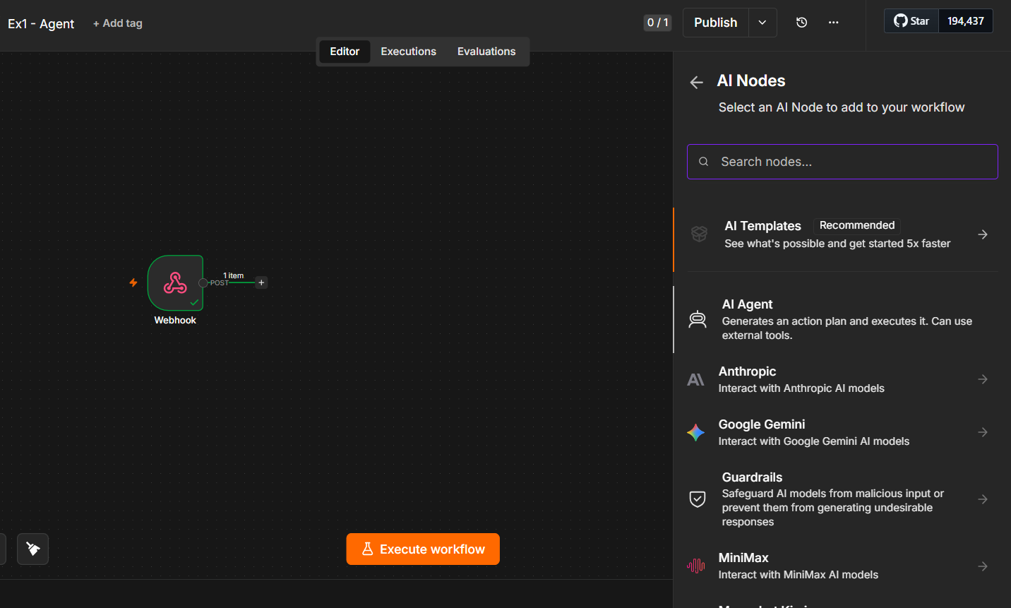
Task: Click the AI Agent robot icon
Action: coord(698,319)
